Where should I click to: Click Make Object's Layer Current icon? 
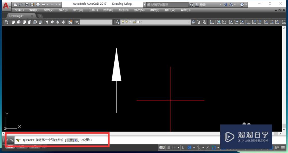pos(193,22)
